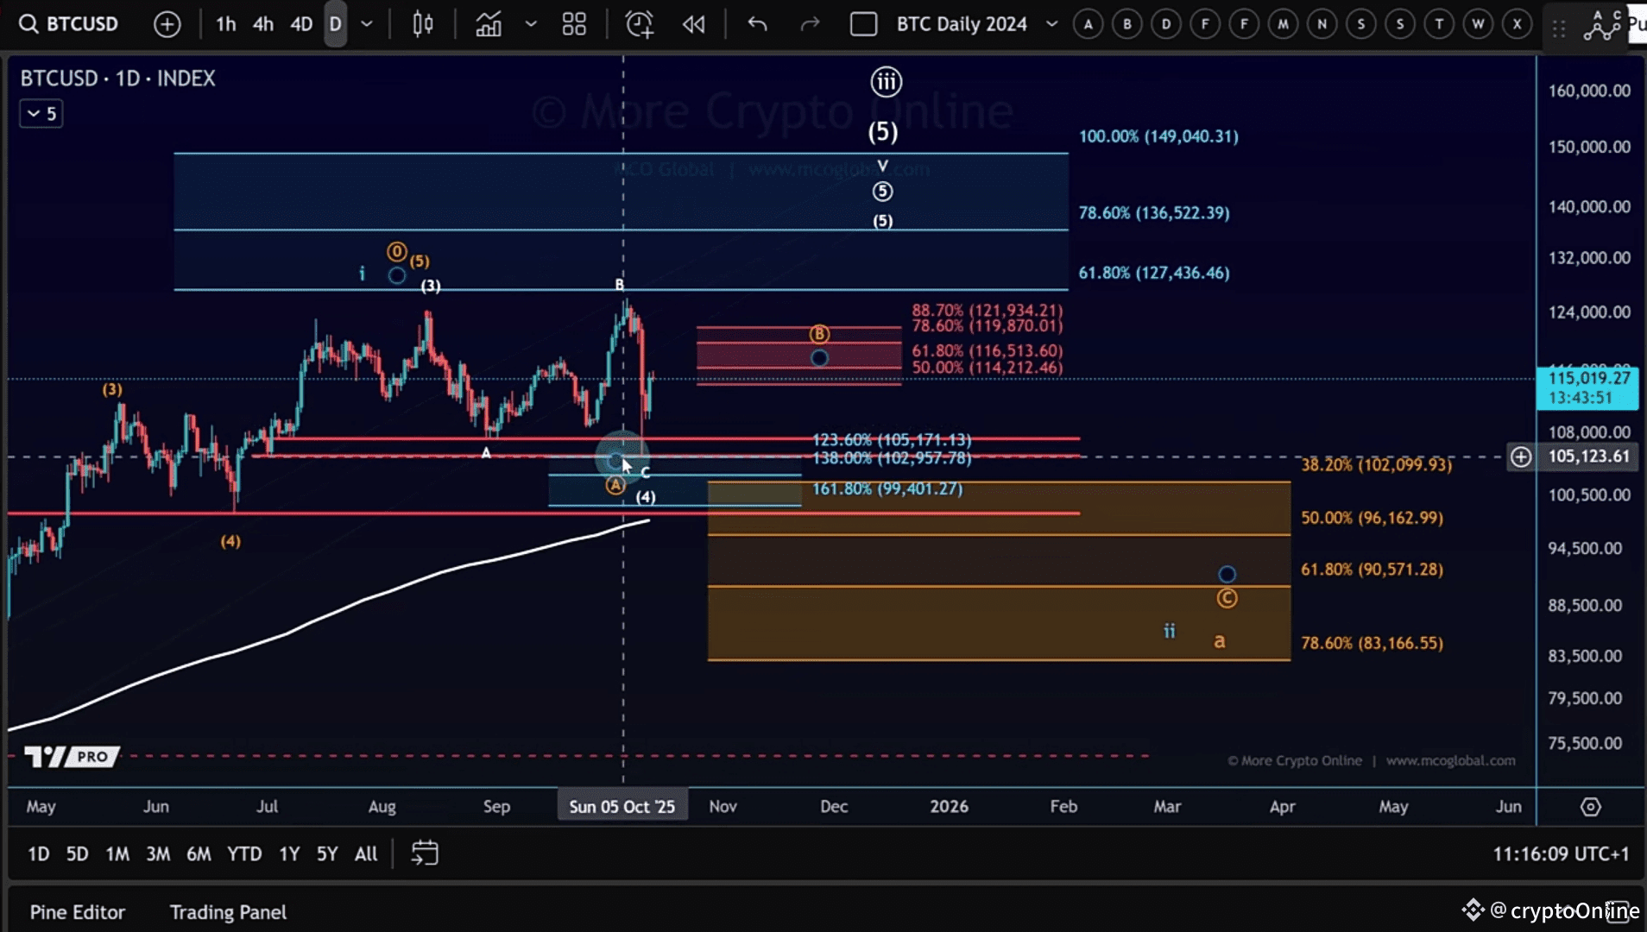The image size is (1647, 932).
Task: Select the 1h timeframe
Action: (226, 24)
